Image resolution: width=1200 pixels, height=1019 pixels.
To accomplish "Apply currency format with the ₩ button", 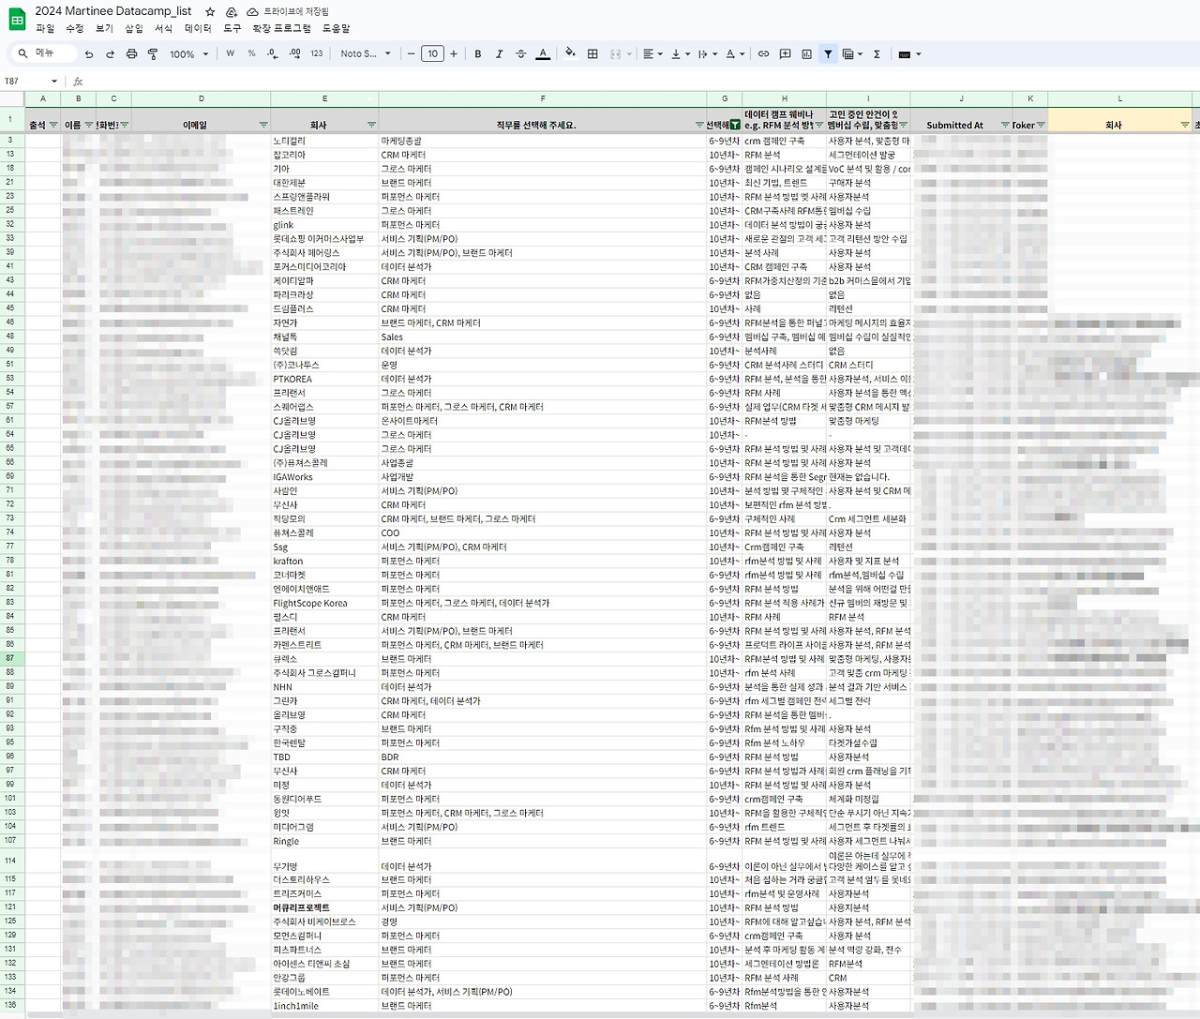I will (x=231, y=54).
